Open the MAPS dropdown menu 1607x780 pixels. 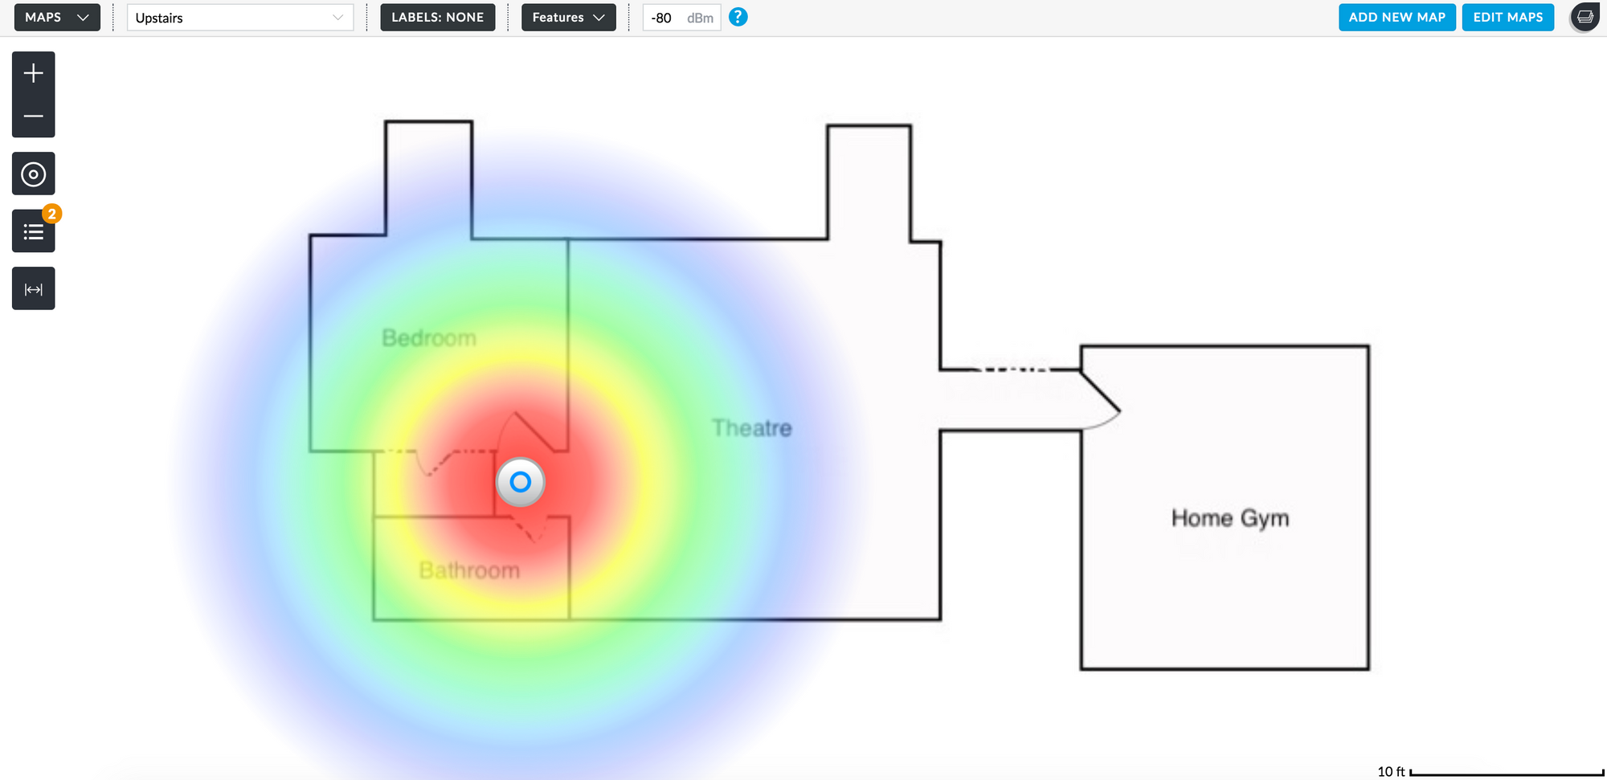(57, 17)
